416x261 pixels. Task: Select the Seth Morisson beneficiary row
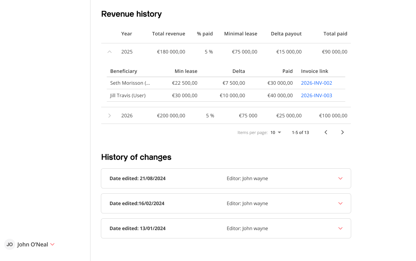[130, 83]
